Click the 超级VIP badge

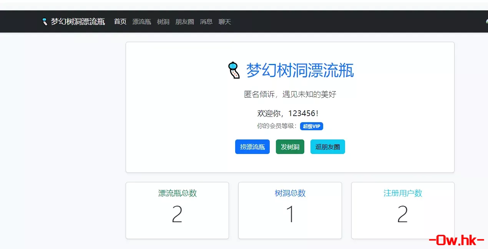point(312,126)
